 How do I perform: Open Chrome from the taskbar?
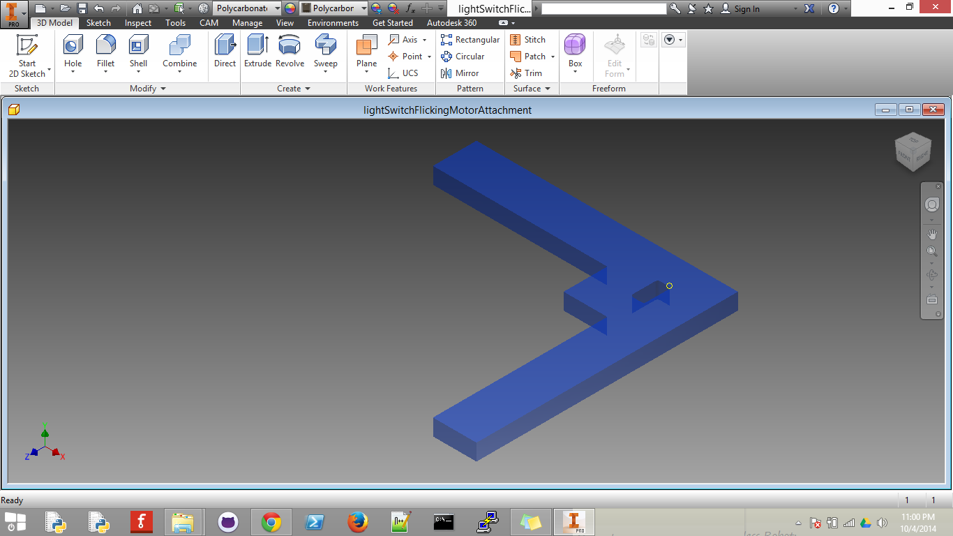(271, 522)
